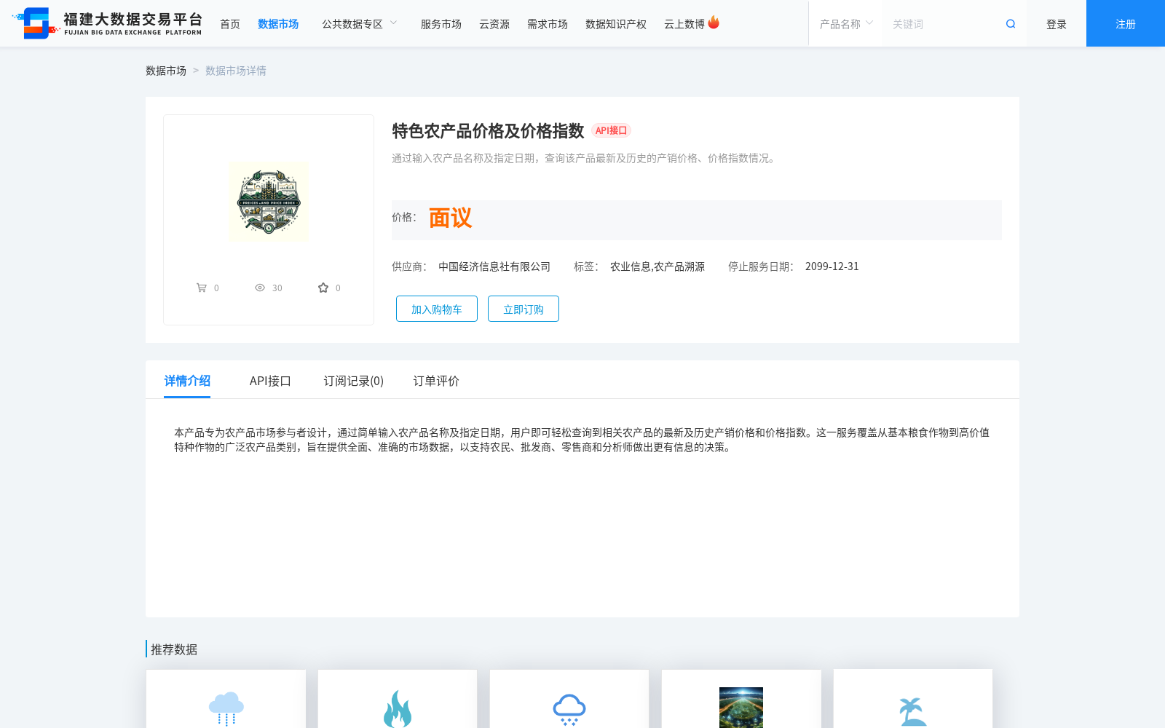Click 数据市场详情 breadcrumb text
Screen dimensions: 1165x728
pos(236,71)
